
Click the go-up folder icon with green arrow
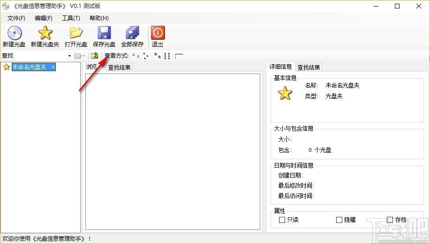point(95,56)
